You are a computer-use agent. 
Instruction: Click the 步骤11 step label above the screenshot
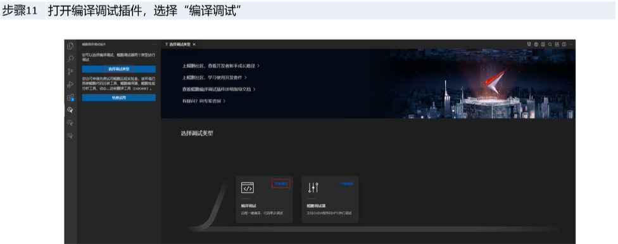[x=20, y=11]
